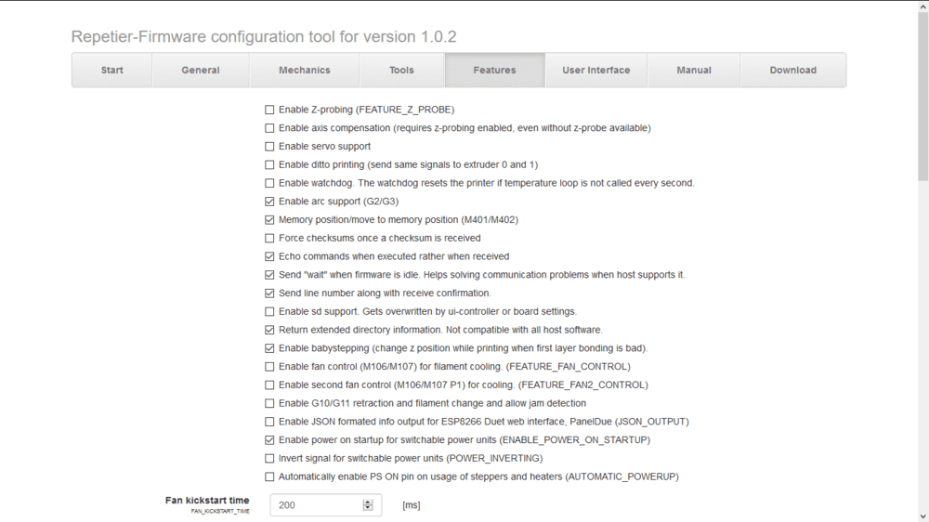This screenshot has width=929, height=522.
Task: Open the Start tab
Action: pos(111,71)
